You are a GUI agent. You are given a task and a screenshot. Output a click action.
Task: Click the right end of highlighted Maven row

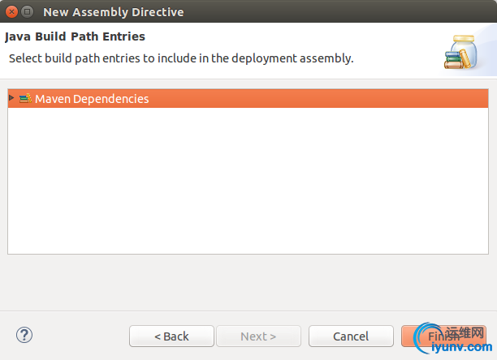(x=471, y=98)
